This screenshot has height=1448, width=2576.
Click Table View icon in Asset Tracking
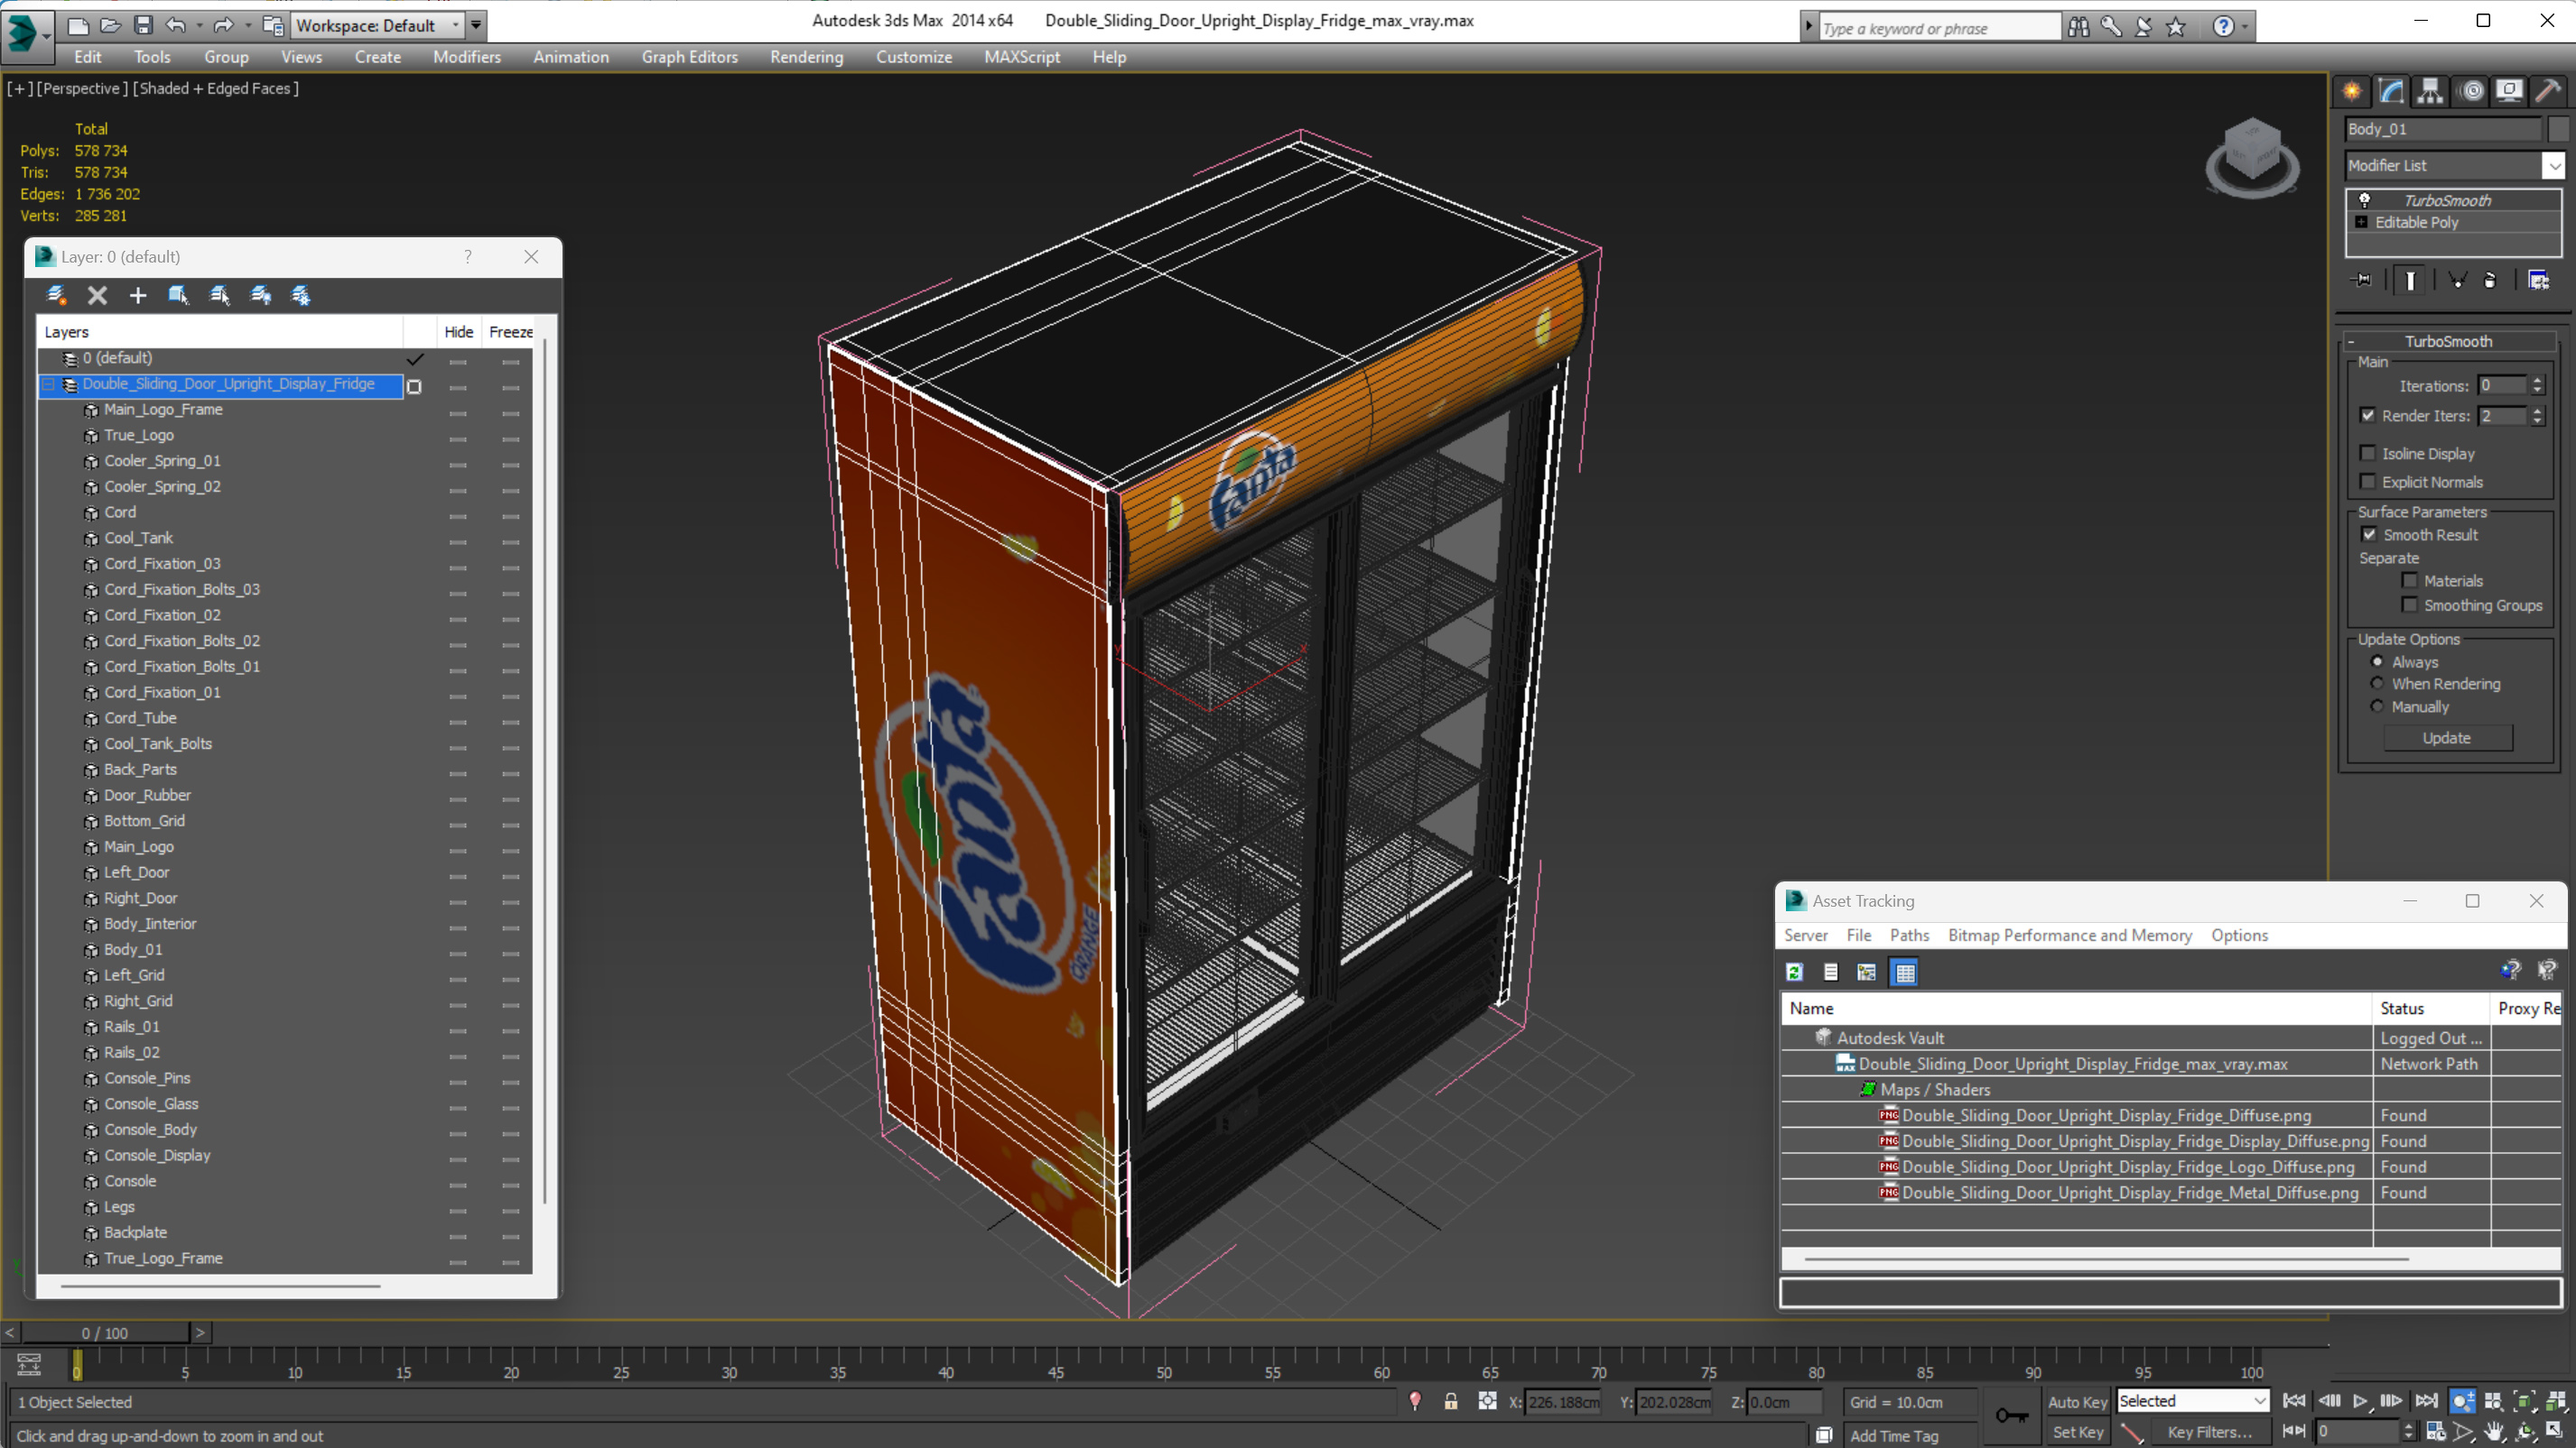[x=1905, y=972]
